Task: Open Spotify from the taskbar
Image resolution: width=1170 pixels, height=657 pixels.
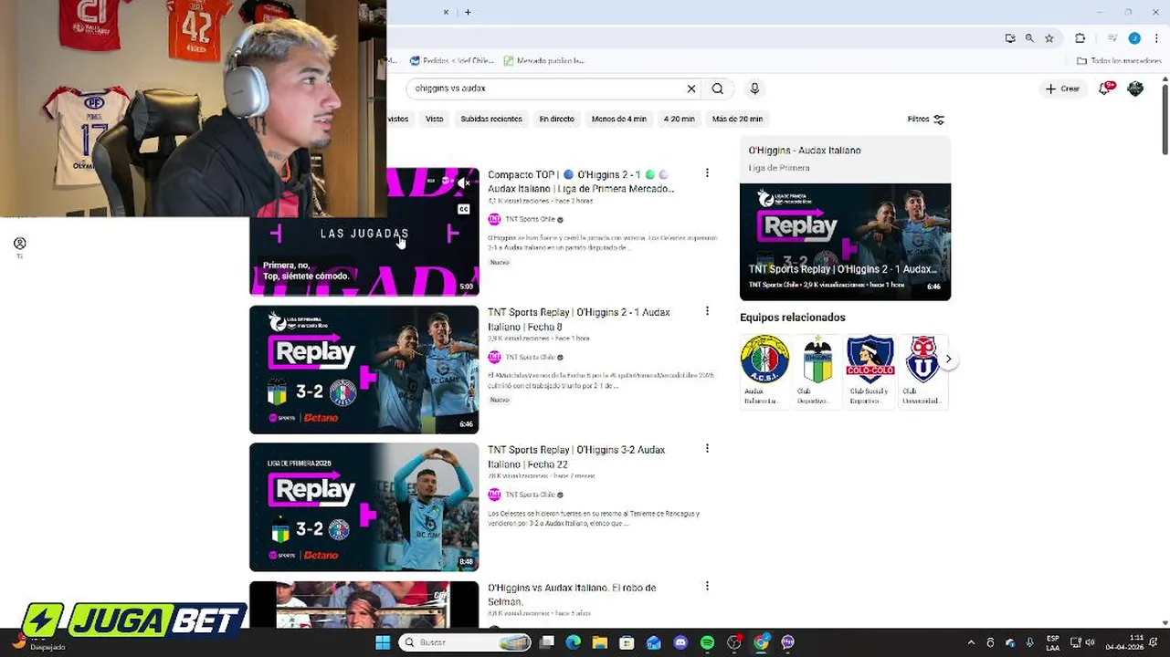Action: coord(707,642)
